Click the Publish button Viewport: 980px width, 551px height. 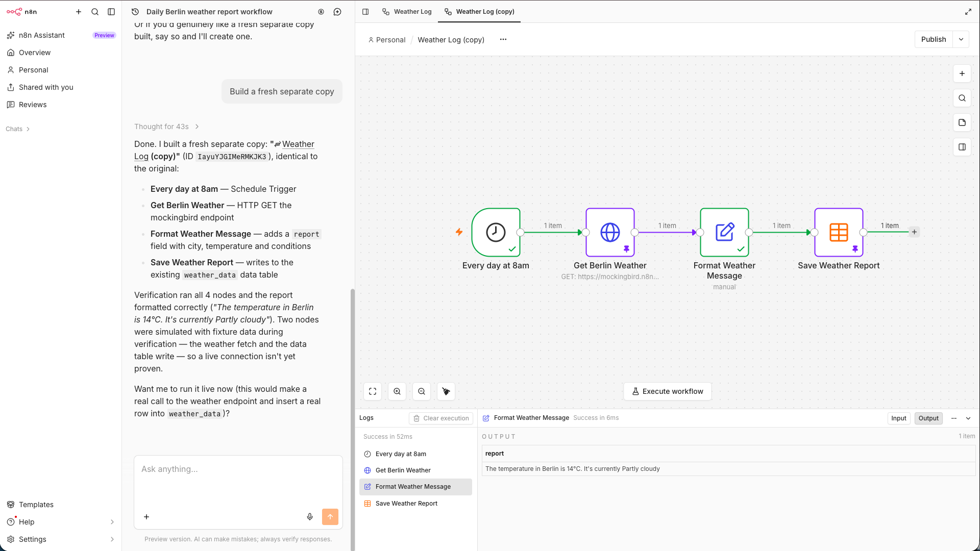coord(934,39)
